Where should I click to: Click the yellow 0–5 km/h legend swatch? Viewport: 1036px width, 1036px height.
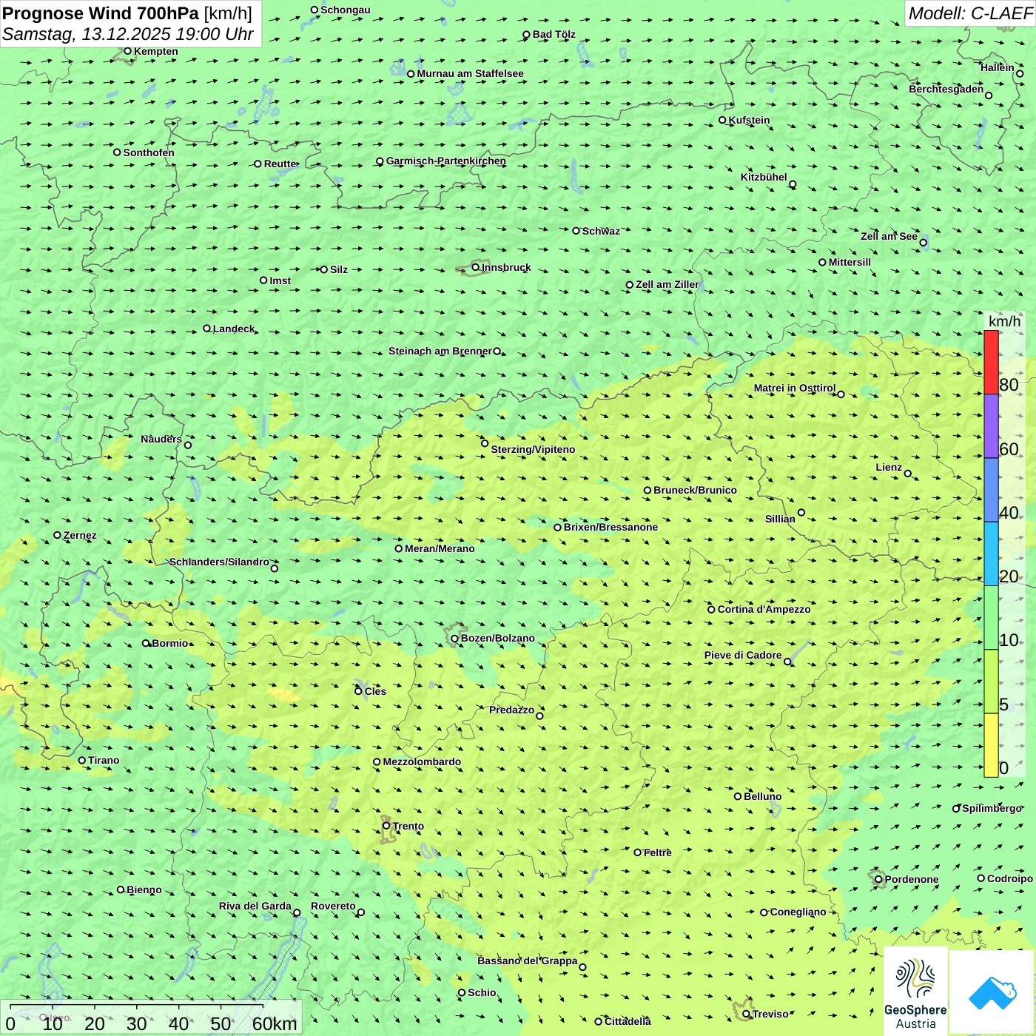click(991, 745)
